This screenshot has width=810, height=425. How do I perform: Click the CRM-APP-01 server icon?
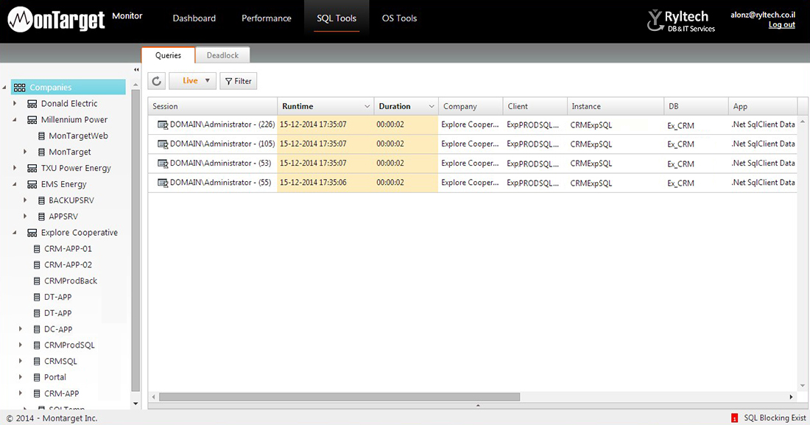(x=37, y=249)
